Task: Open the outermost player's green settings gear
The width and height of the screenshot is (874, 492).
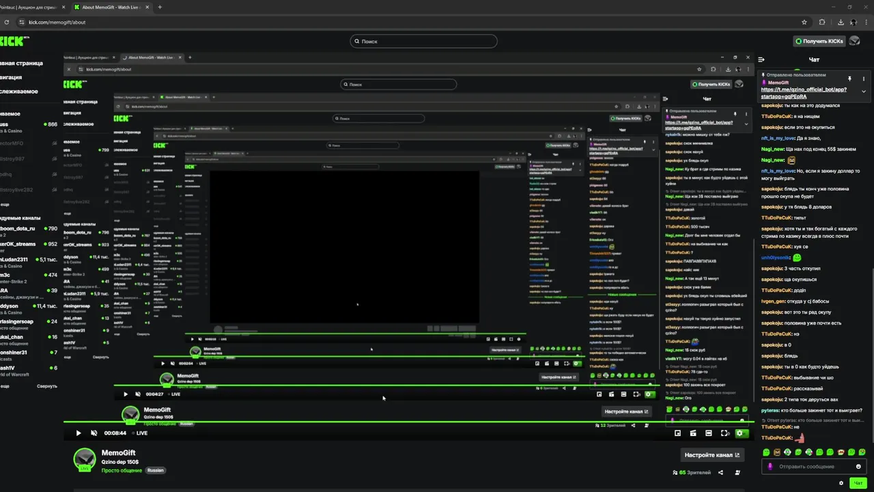Action: 741,433
